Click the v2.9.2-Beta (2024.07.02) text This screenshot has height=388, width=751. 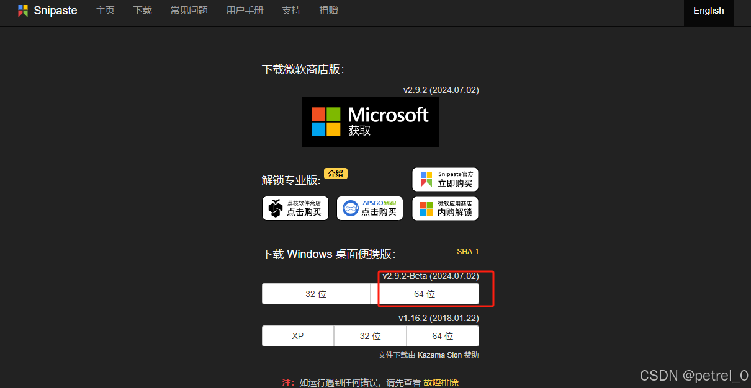click(431, 276)
